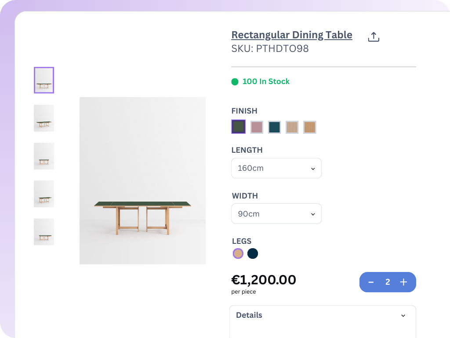The height and width of the screenshot is (338, 450).
Task: Open the Length 160cm dropdown
Action: point(276,168)
